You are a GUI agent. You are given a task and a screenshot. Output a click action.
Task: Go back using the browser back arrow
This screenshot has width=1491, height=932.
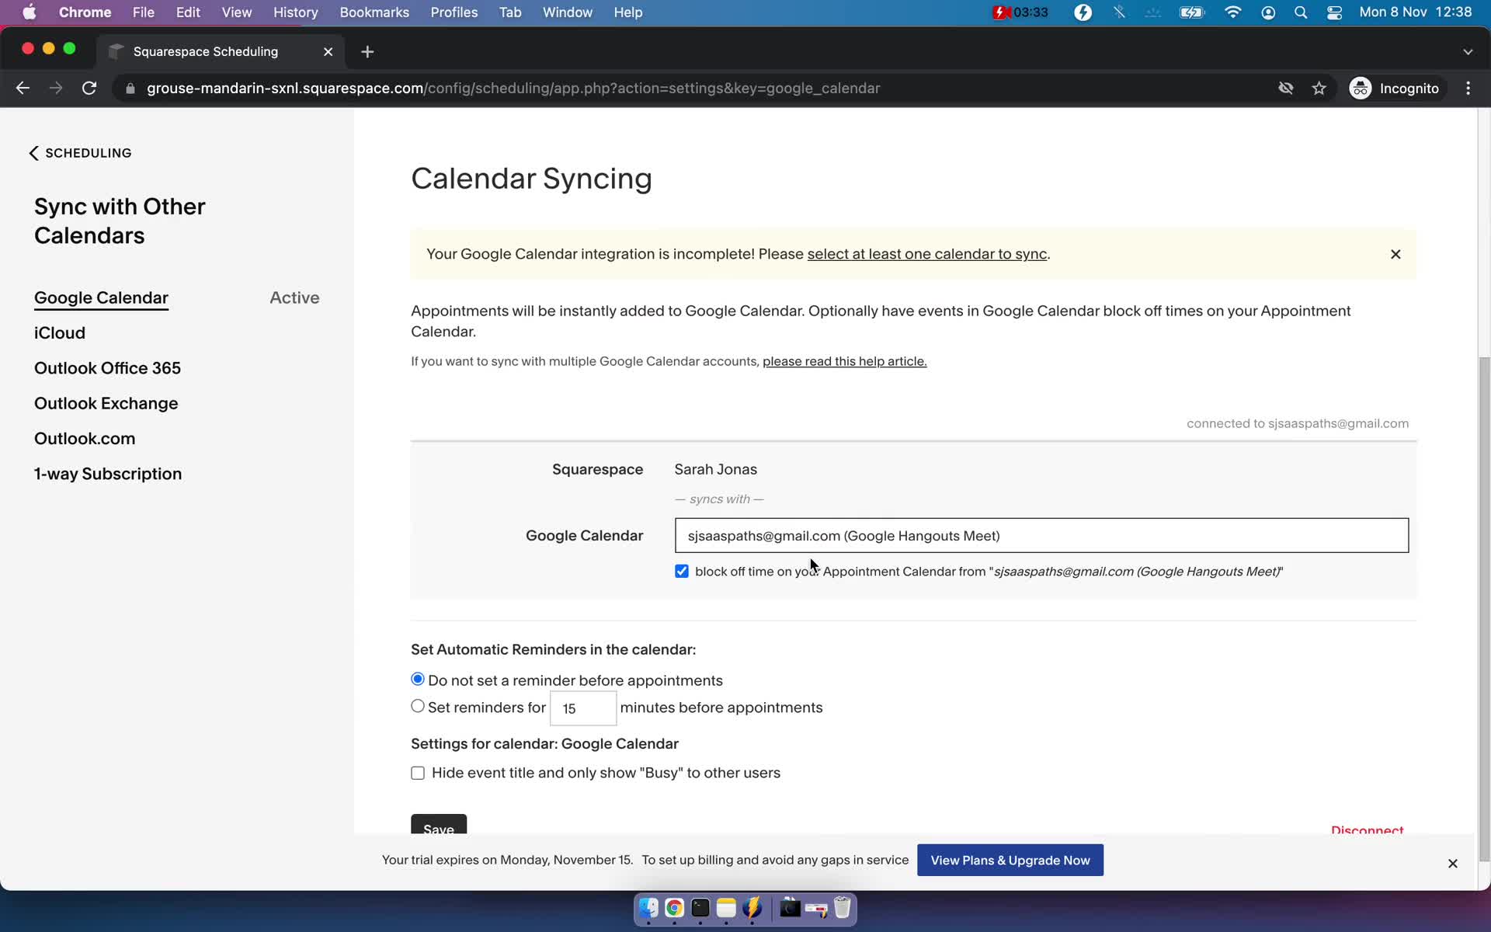(x=23, y=89)
